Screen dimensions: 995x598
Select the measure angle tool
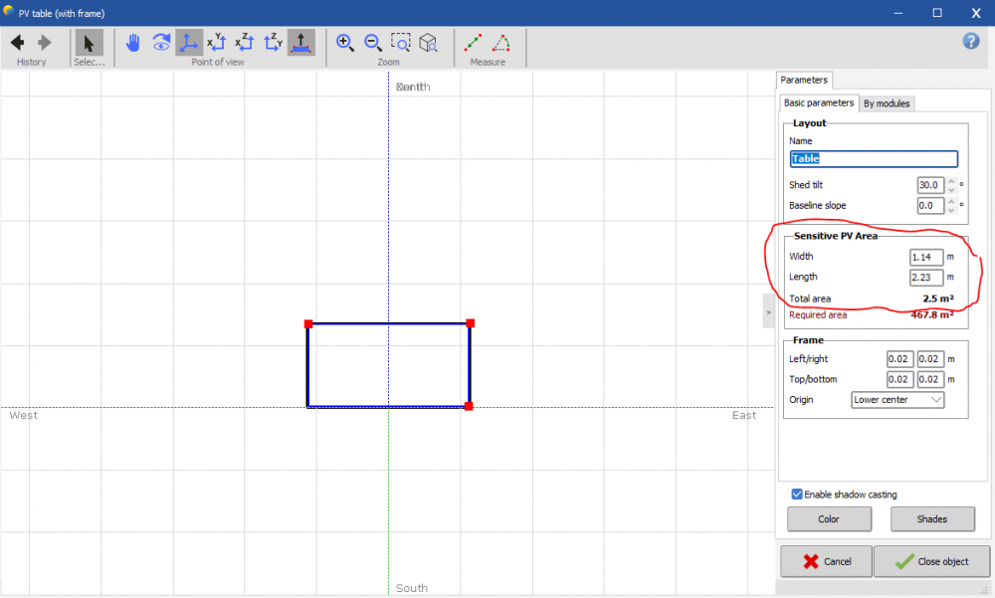[x=501, y=43]
